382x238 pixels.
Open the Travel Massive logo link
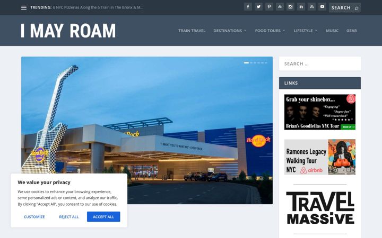pos(320,208)
